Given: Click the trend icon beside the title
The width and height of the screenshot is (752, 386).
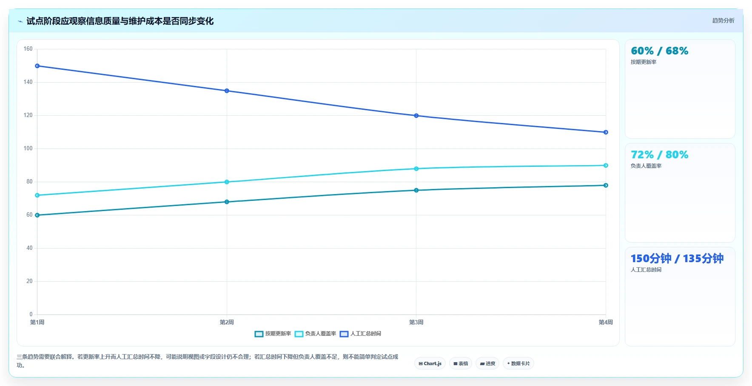Looking at the screenshot, I should 20,21.
